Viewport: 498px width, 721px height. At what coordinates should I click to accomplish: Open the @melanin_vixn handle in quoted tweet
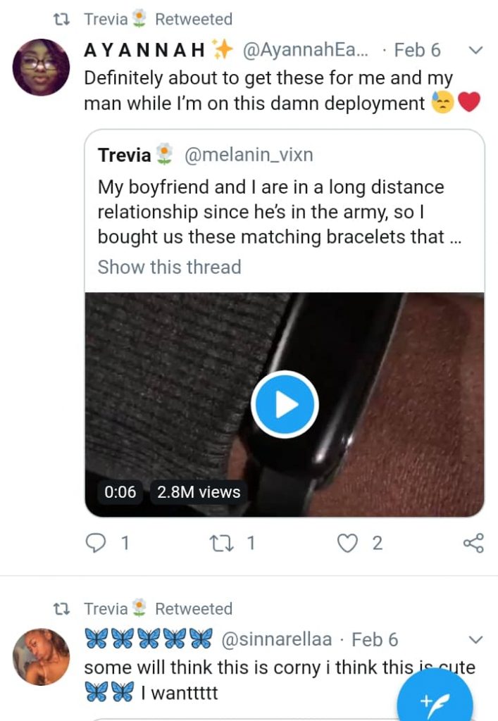(x=248, y=155)
